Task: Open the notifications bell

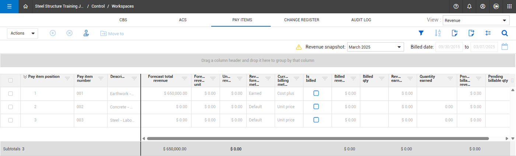Action: 469,6
